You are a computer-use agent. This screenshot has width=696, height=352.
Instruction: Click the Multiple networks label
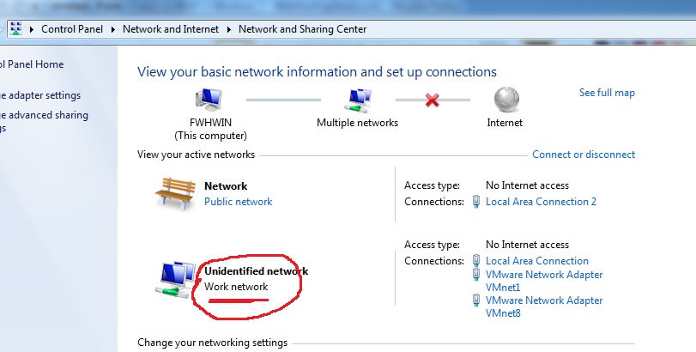pyautogui.click(x=357, y=123)
